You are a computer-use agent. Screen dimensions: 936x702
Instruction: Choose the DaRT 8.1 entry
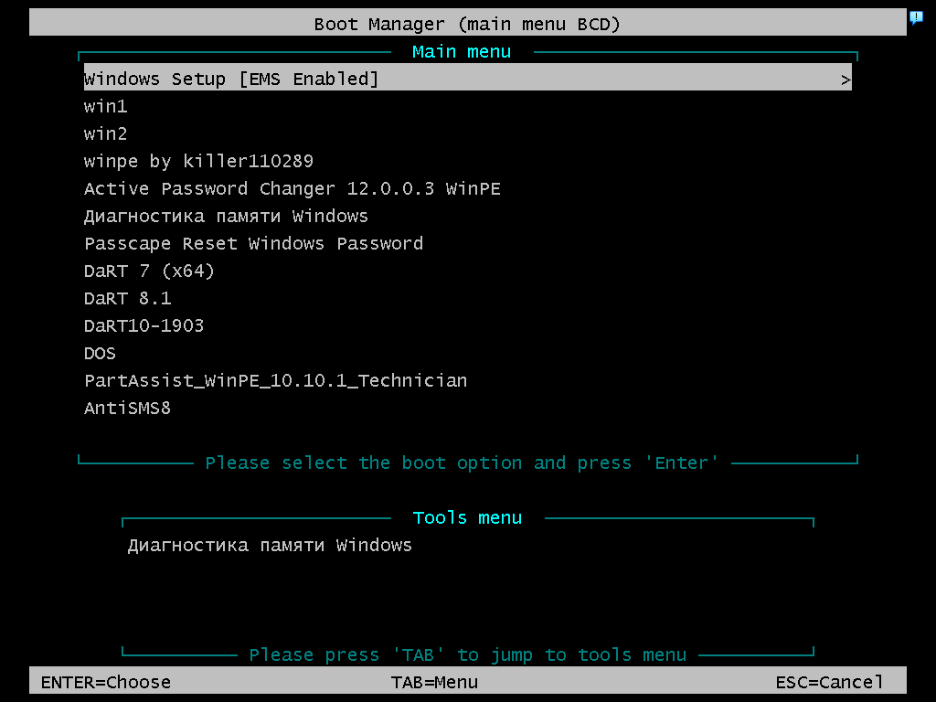coord(128,299)
